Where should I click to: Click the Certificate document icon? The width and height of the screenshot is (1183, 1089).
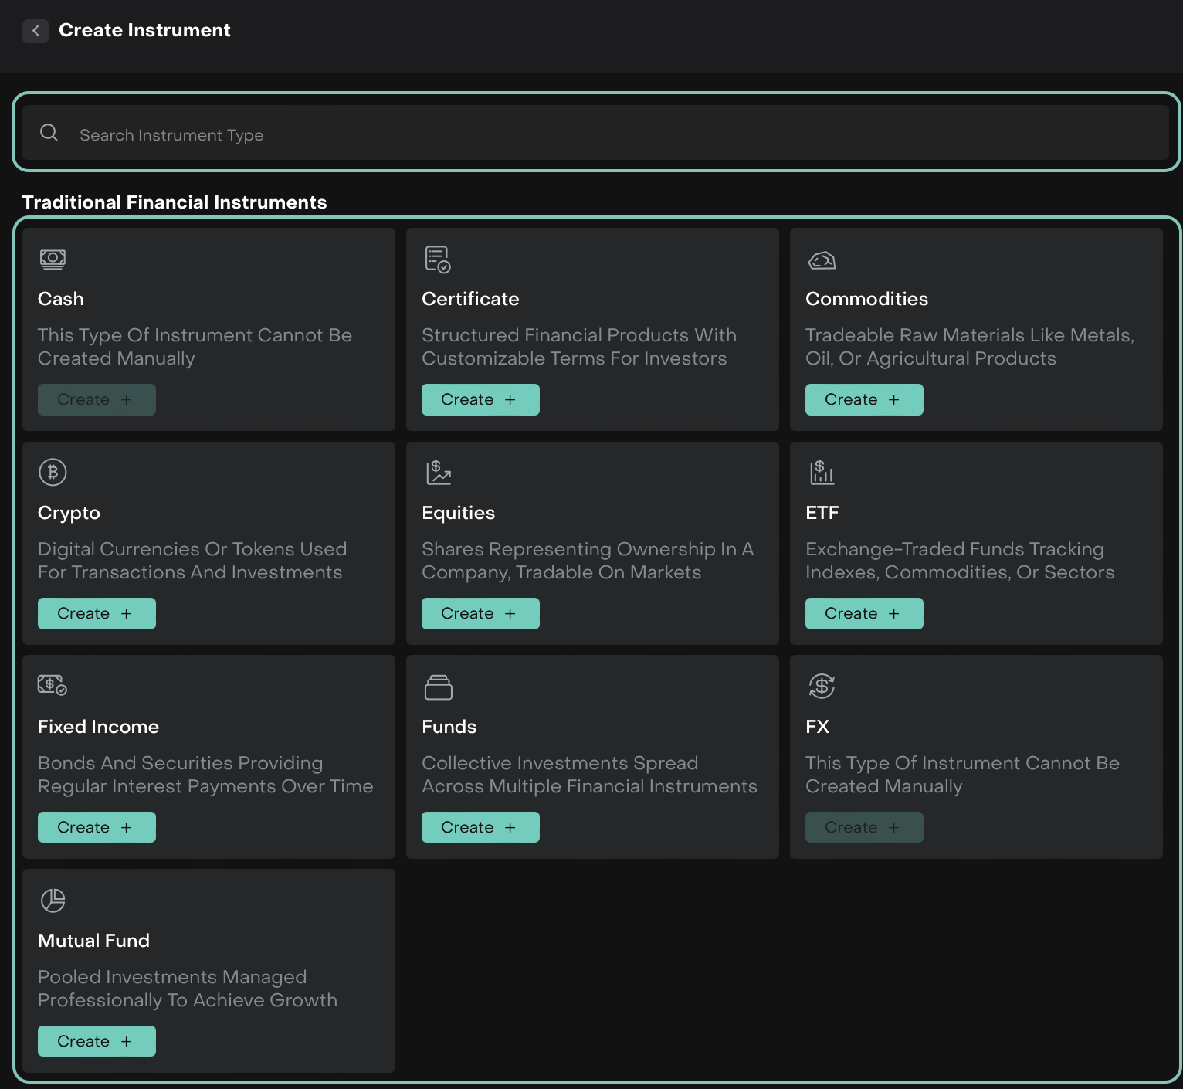438,260
